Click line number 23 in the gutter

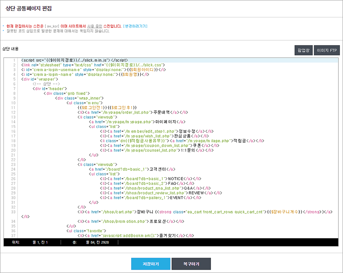(x=13, y=165)
